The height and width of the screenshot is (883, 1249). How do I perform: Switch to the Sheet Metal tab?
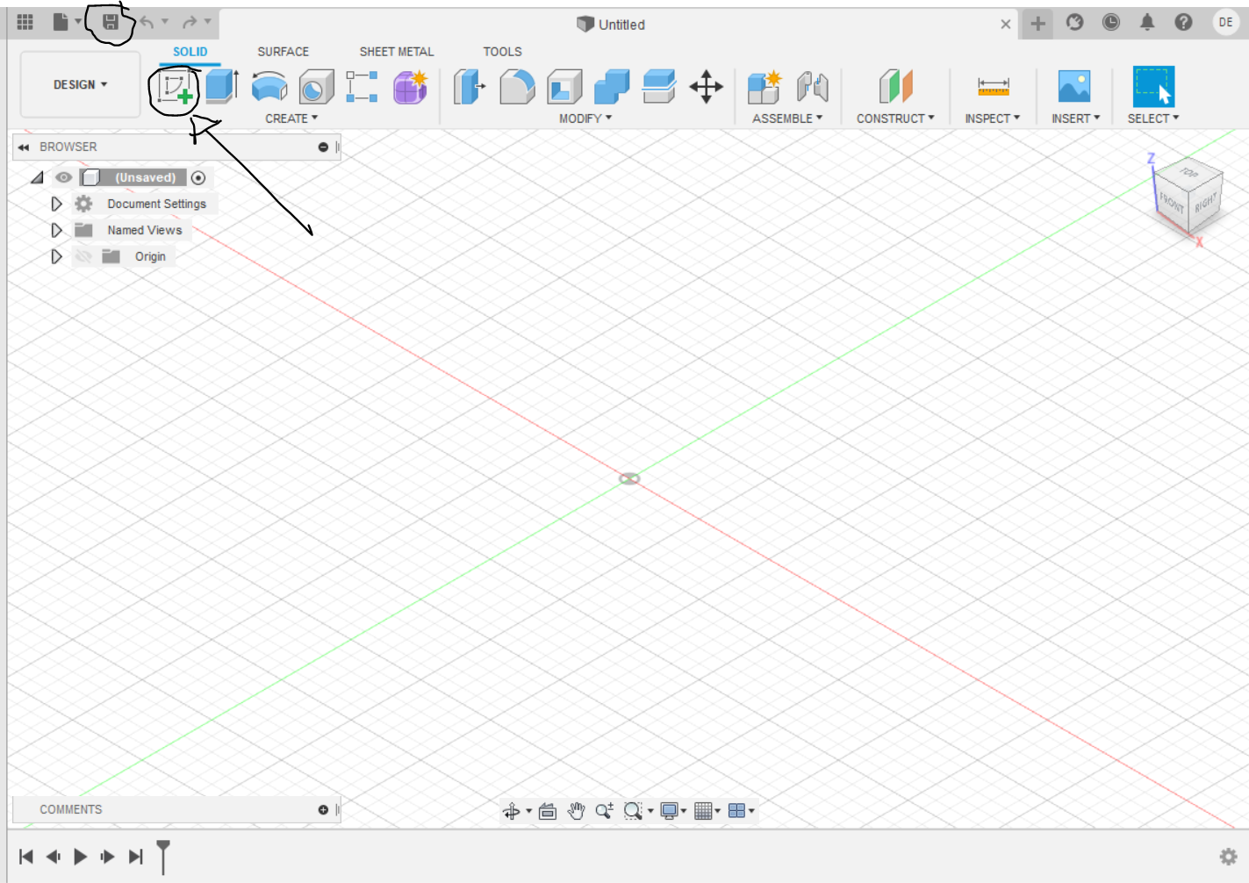397,52
